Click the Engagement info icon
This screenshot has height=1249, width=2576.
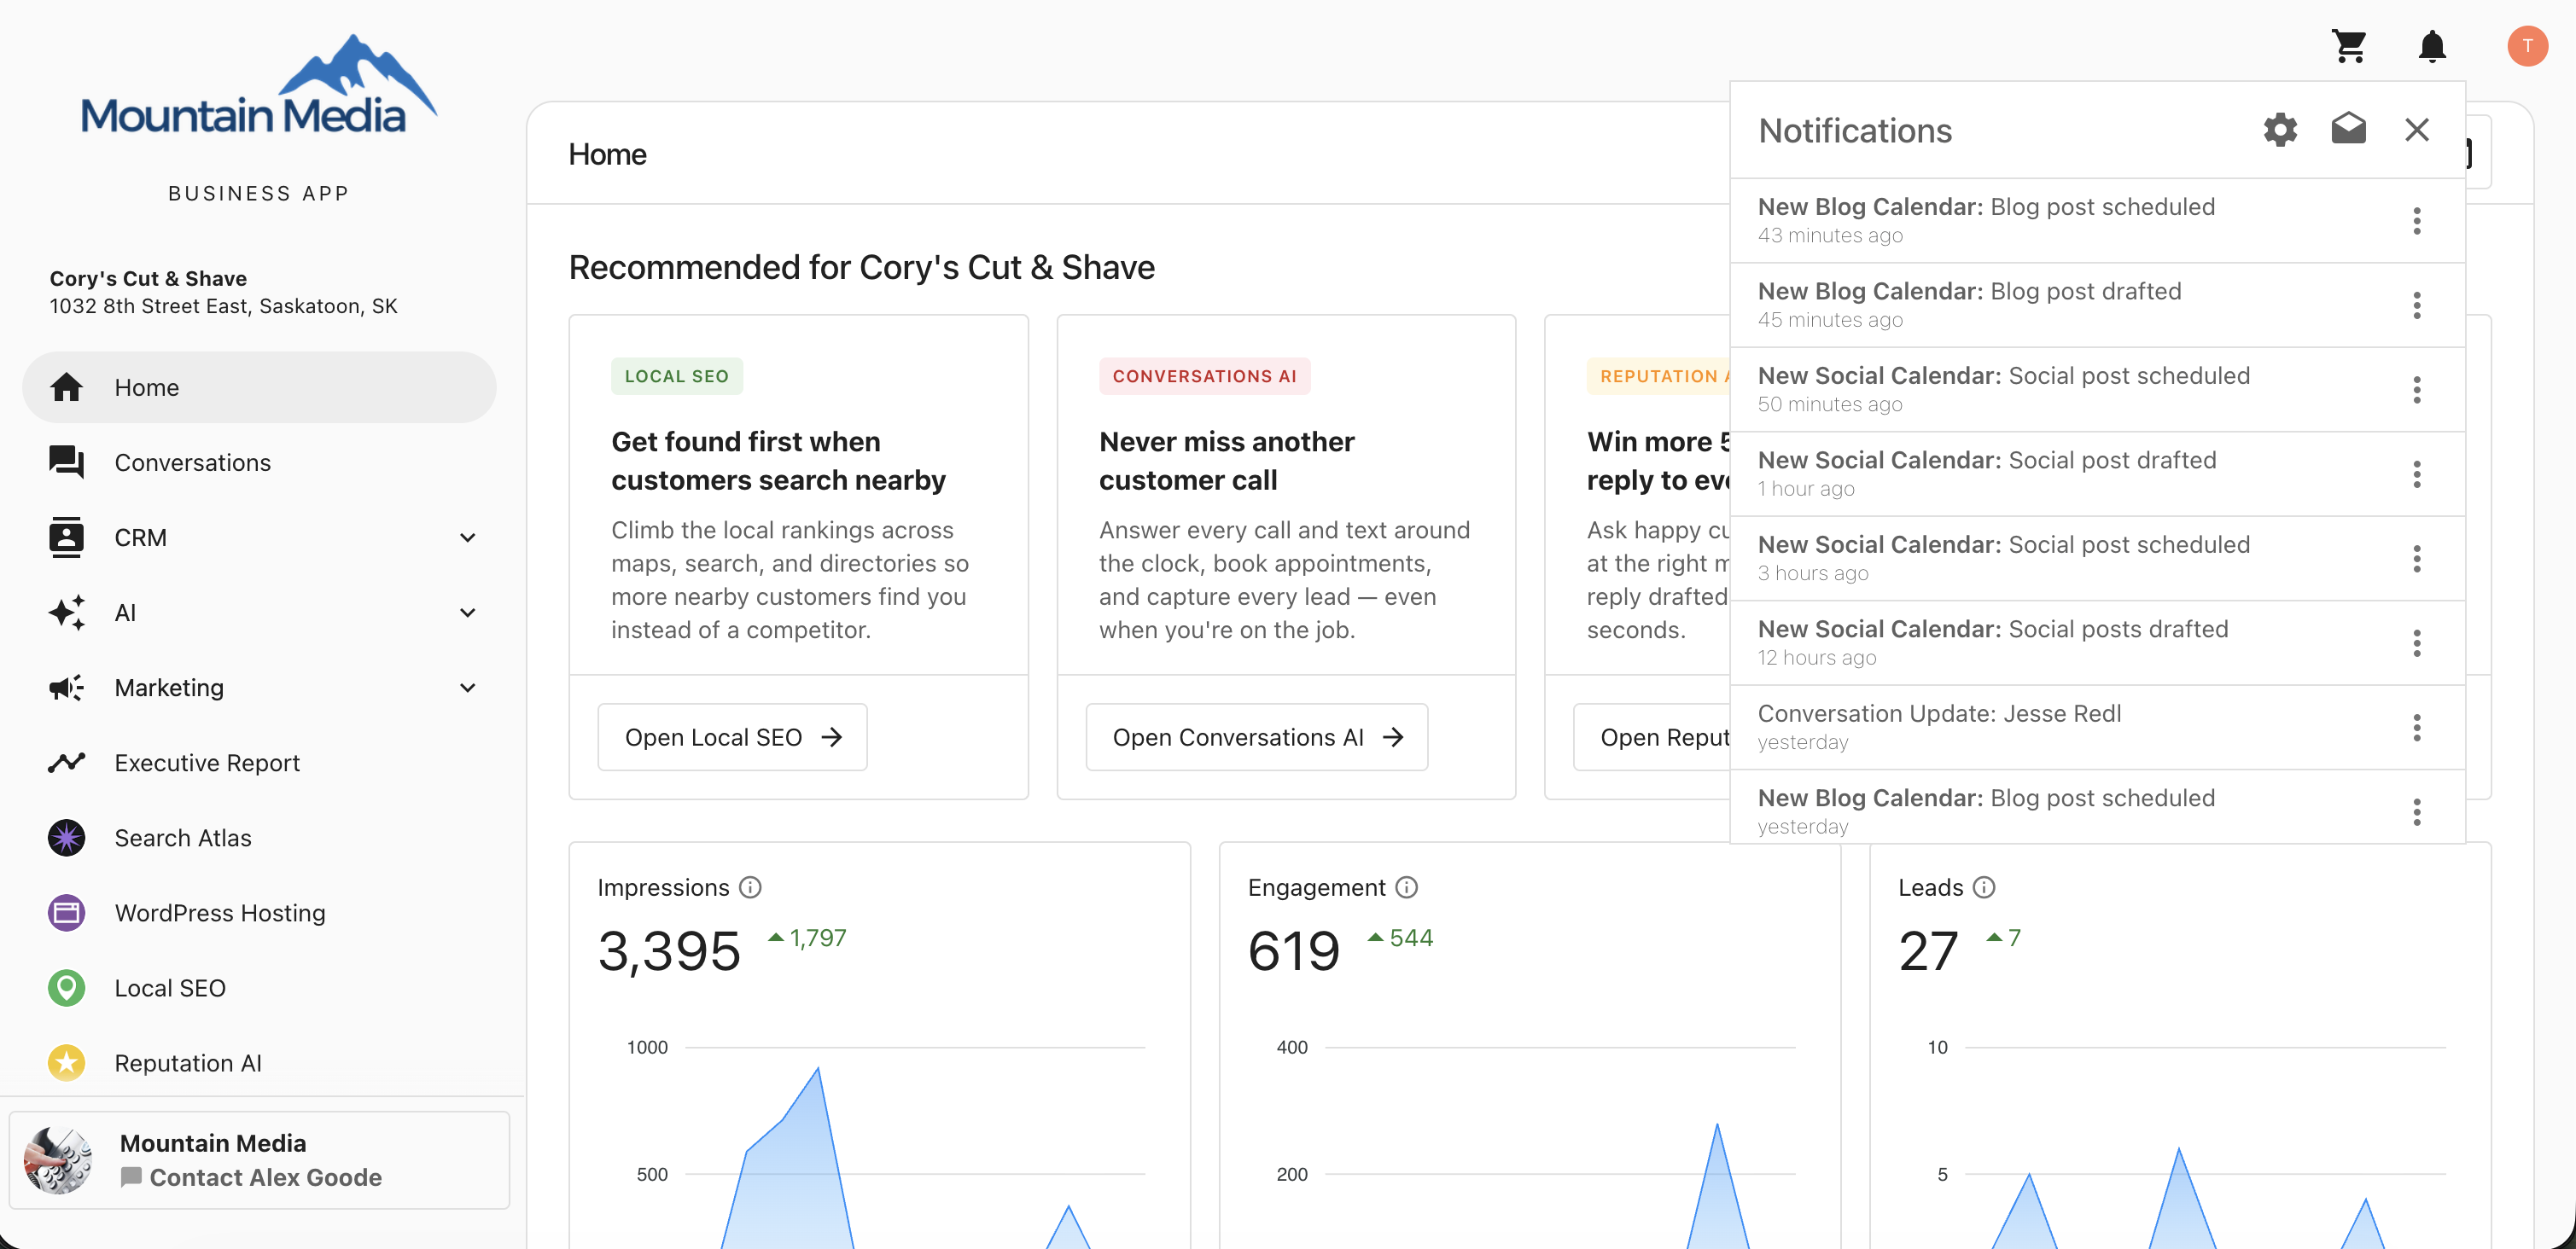1406,887
